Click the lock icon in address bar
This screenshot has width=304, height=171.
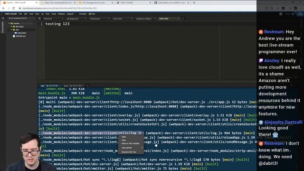tap(20, 9)
